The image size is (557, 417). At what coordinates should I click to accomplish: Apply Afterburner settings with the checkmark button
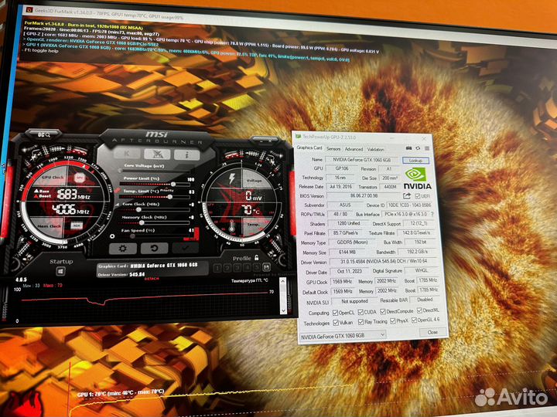(x=185, y=248)
